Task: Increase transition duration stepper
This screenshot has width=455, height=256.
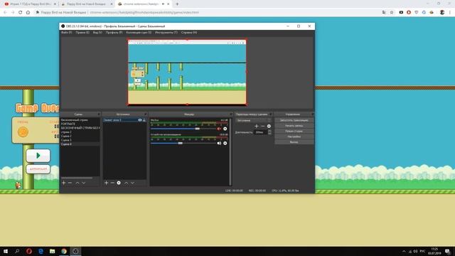Action: pos(269,131)
